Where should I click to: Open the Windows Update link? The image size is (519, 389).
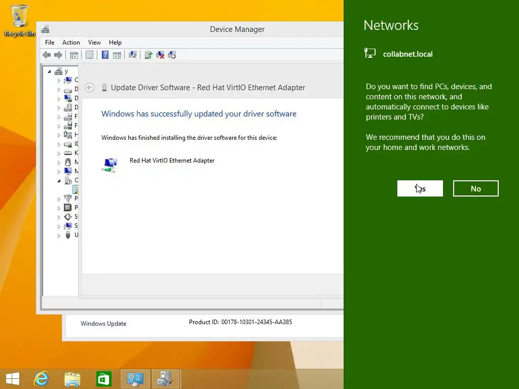(x=103, y=324)
